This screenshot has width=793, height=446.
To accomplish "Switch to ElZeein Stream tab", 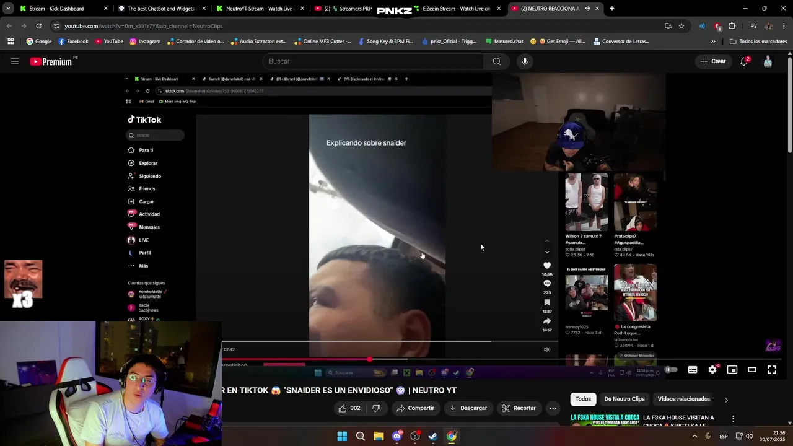I will (455, 9).
